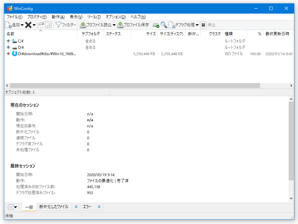The height and width of the screenshot is (224, 298).
Task: Open the ヘルプ(H) menu
Action: tap(138, 17)
